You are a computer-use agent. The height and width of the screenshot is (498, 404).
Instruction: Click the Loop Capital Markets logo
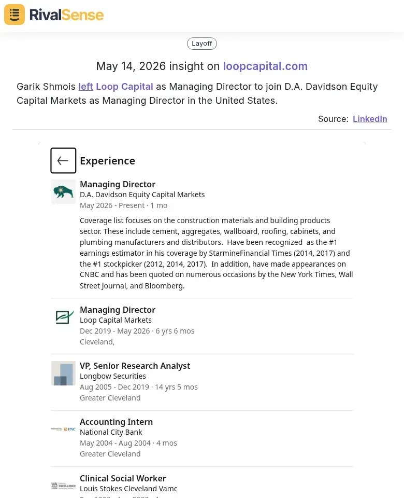coord(63,317)
